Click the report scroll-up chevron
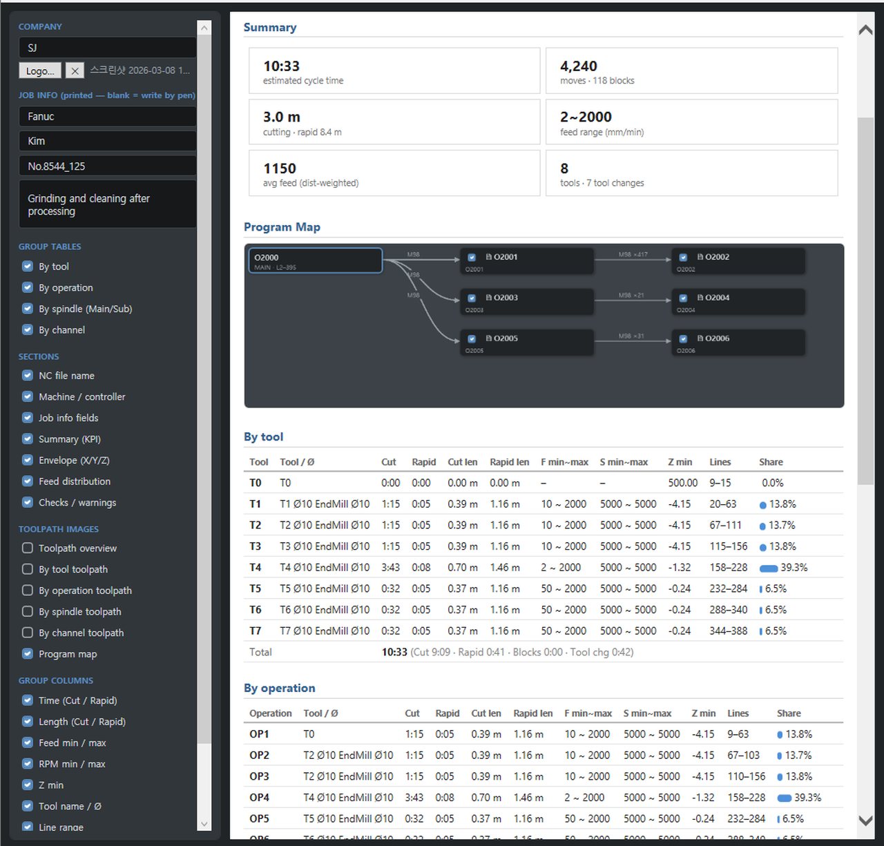This screenshot has width=884, height=846. click(x=865, y=30)
